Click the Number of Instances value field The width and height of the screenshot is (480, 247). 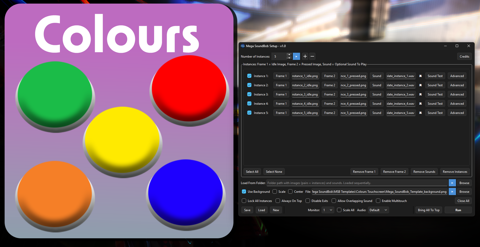pyautogui.click(x=279, y=57)
